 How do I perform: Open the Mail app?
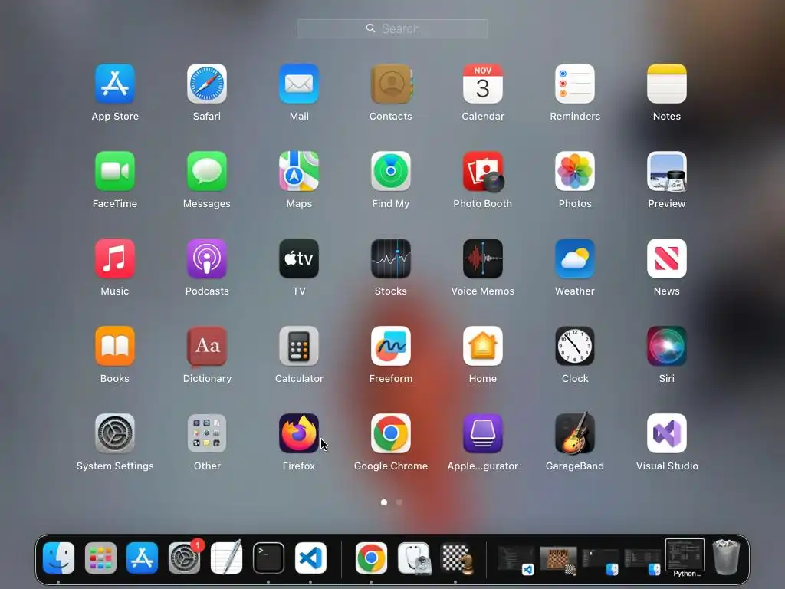pos(299,84)
